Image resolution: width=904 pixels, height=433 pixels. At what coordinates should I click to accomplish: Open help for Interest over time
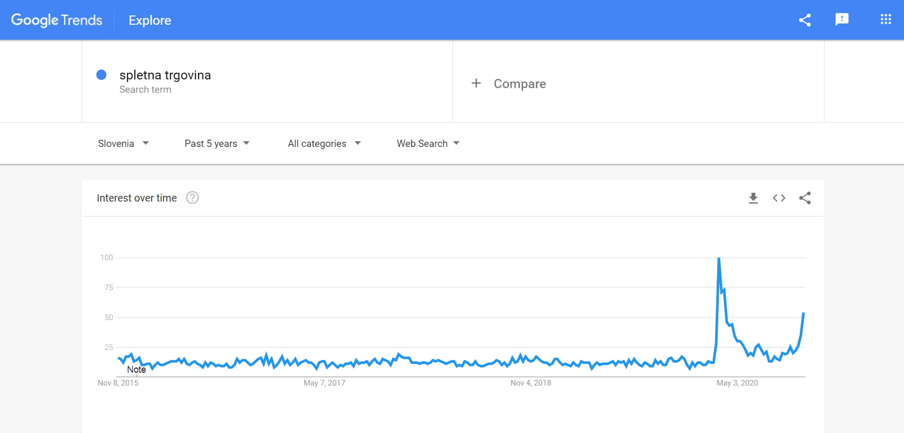tap(192, 198)
